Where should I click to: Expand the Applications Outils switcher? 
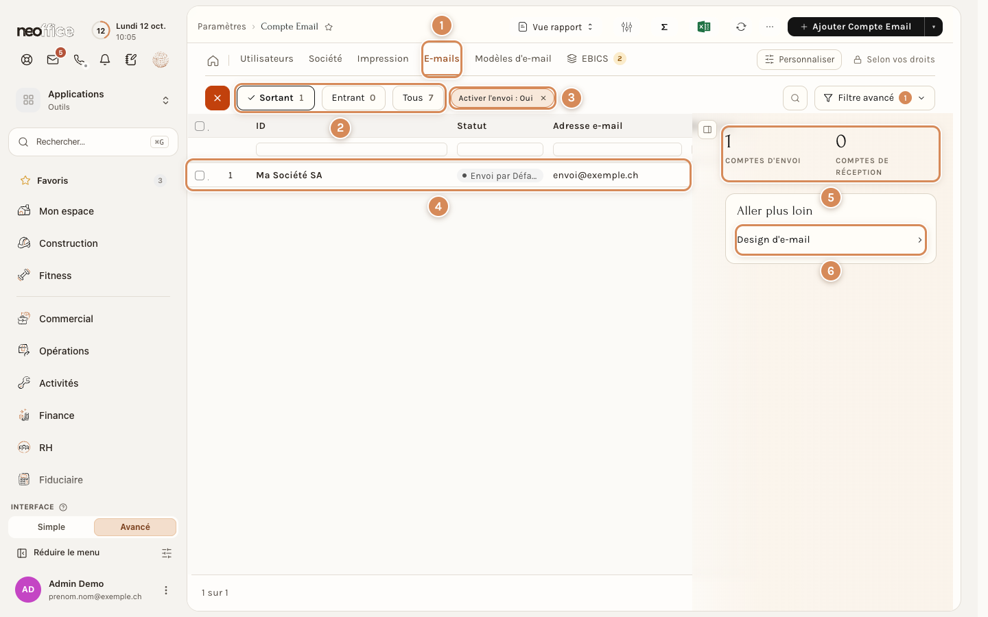pyautogui.click(x=93, y=100)
